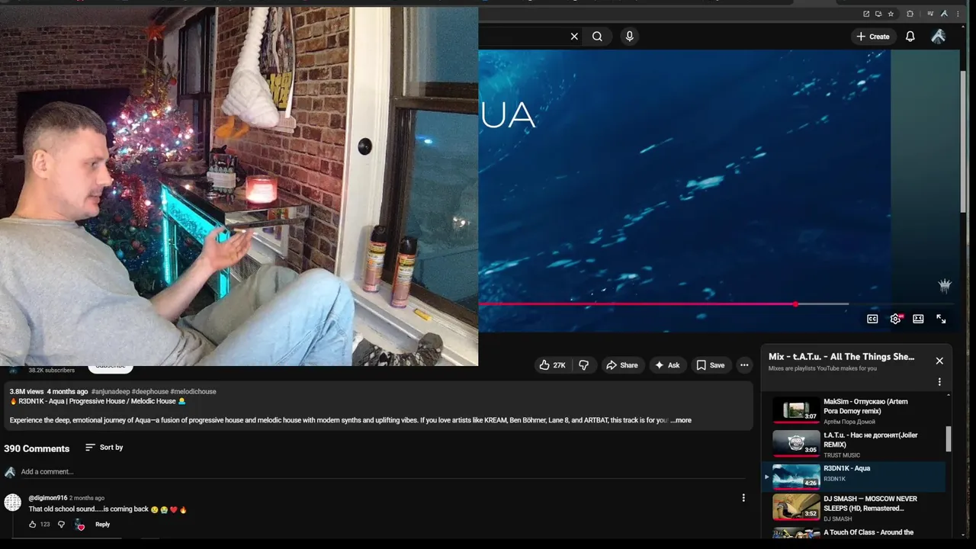The height and width of the screenshot is (549, 976).
Task: Share the video
Action: 621,365
